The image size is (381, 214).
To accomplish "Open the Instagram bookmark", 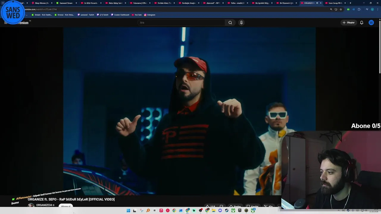I will click(149, 15).
